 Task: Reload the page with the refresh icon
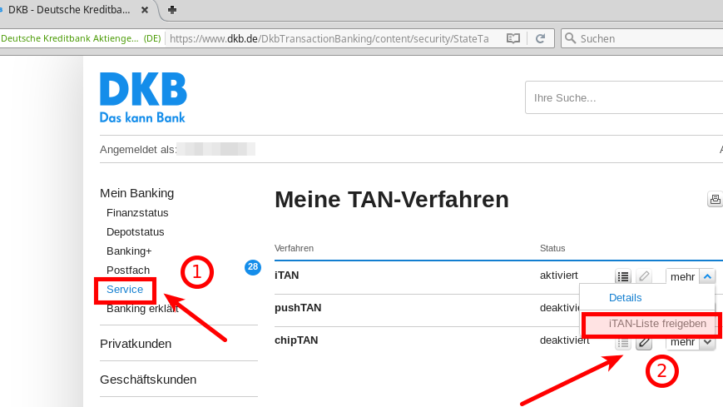click(x=540, y=38)
